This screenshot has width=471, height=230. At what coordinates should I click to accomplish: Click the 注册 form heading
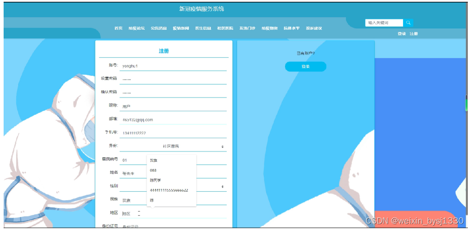[x=164, y=51]
